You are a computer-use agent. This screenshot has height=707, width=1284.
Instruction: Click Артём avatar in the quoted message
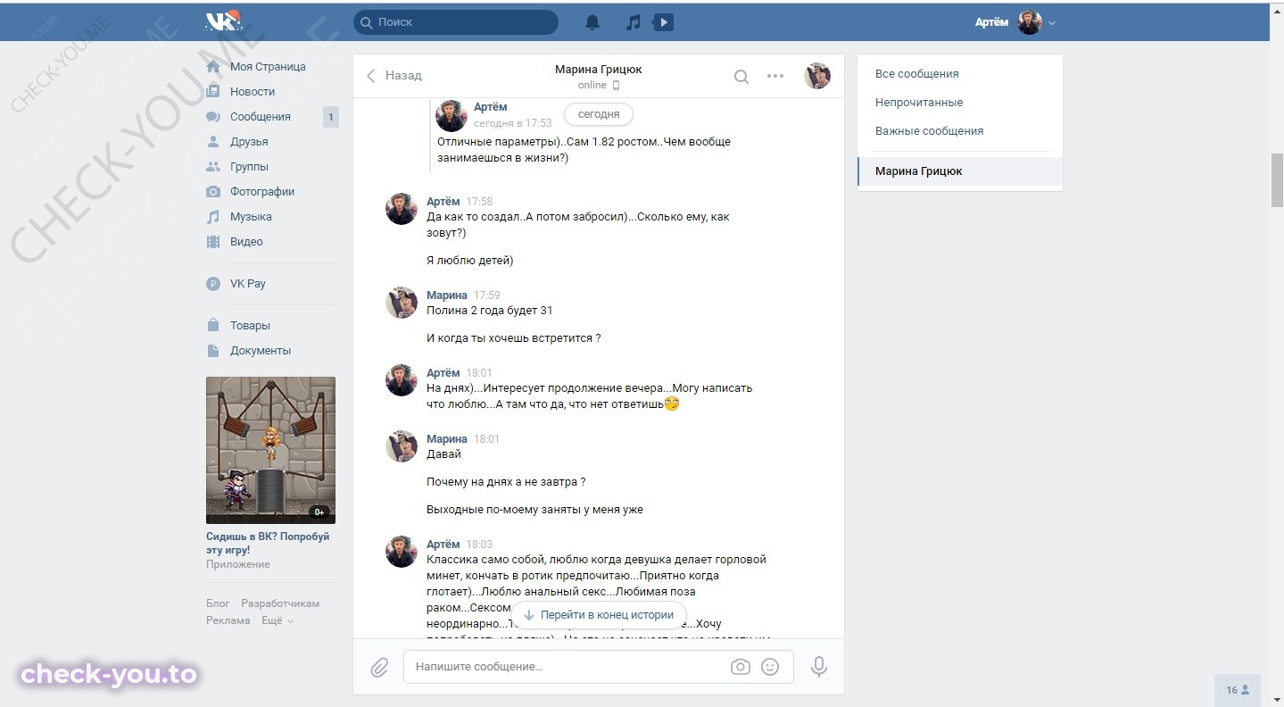click(x=451, y=116)
